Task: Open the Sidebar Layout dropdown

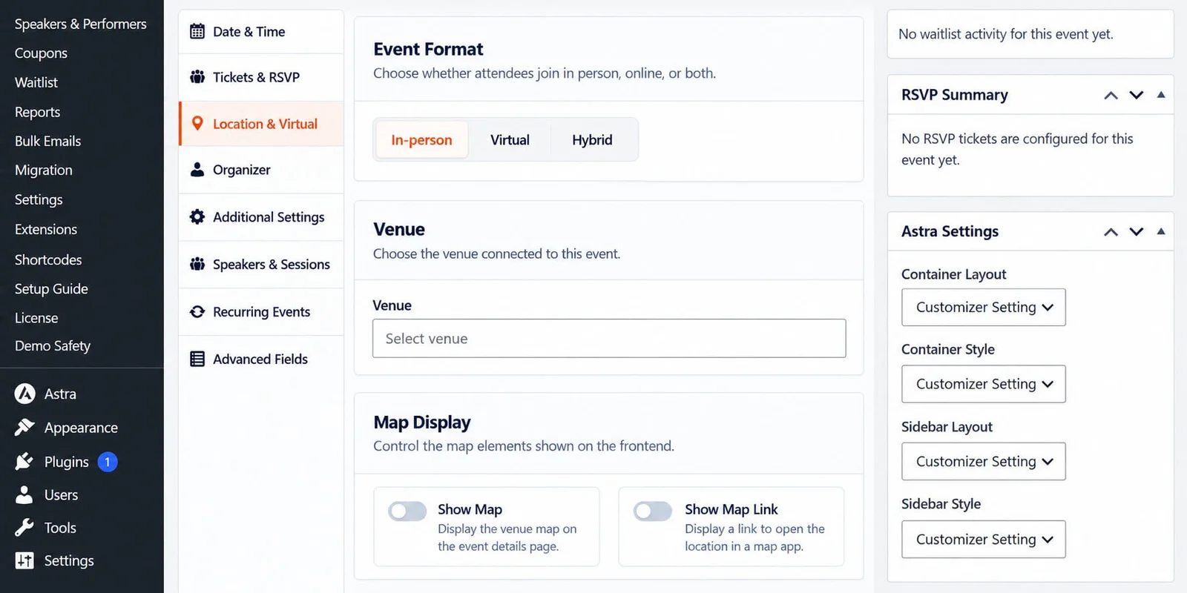Action: point(984,461)
